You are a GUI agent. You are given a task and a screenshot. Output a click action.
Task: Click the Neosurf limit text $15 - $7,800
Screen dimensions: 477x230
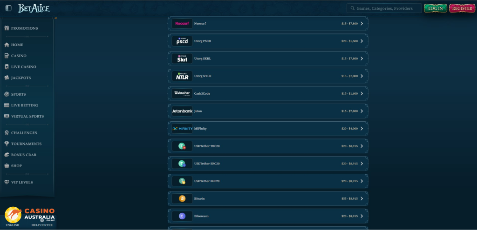(x=349, y=23)
